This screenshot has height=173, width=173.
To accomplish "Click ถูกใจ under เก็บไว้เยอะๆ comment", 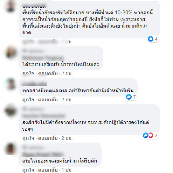I will pyautogui.click(x=28, y=170).
